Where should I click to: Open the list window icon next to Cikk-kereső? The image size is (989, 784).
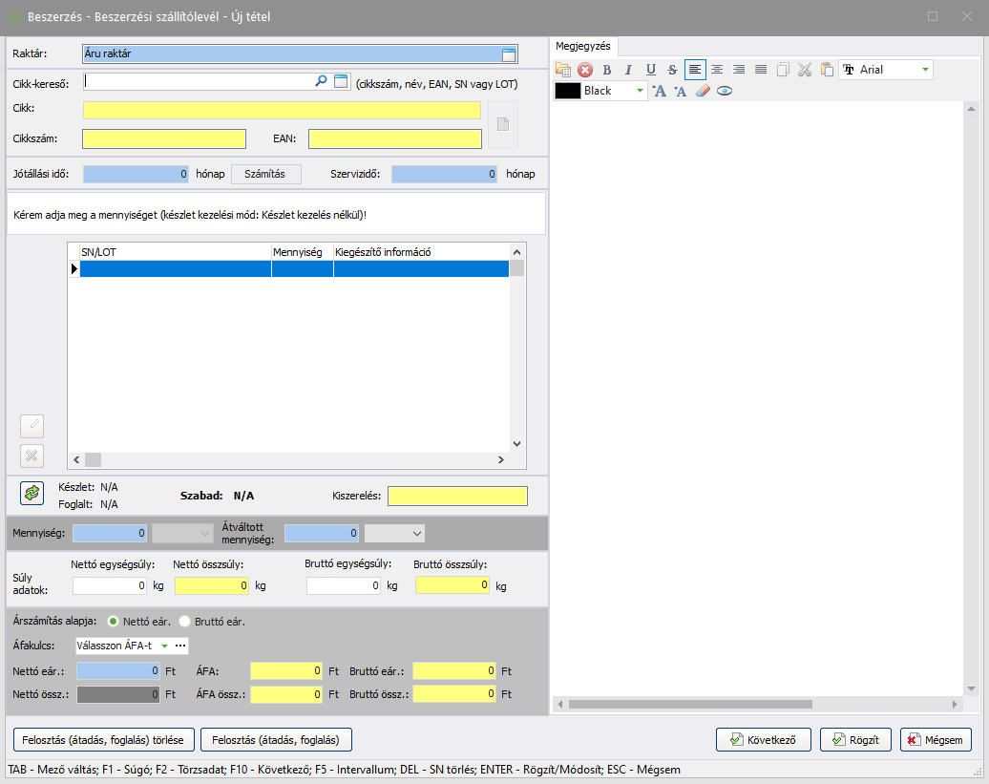pos(341,81)
